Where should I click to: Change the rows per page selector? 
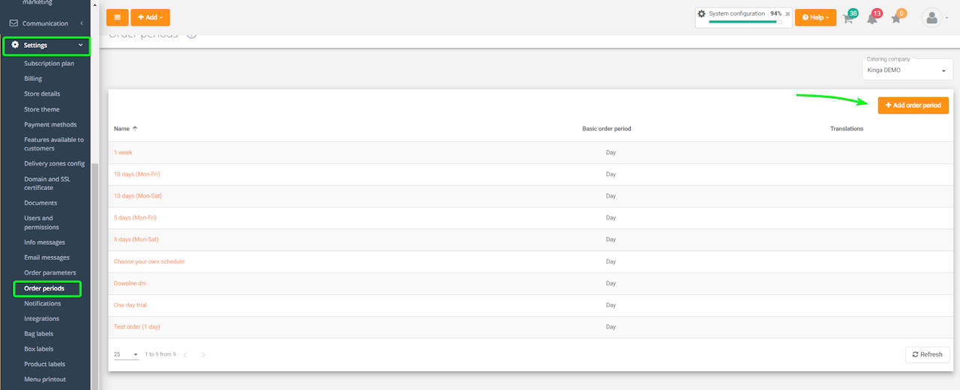[x=126, y=354]
